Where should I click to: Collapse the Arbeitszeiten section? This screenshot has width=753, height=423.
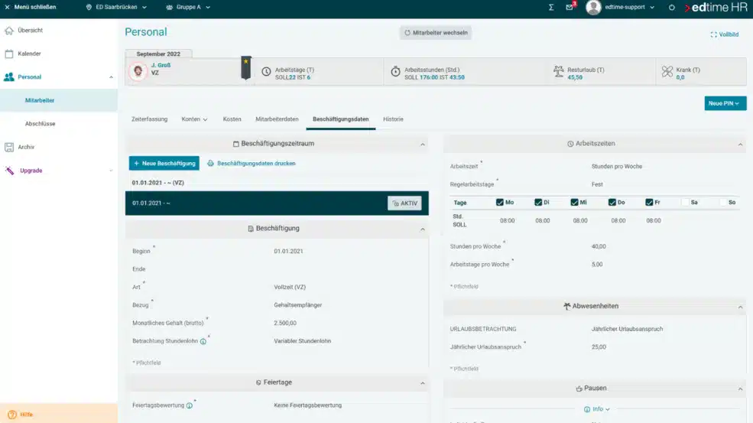click(x=740, y=145)
